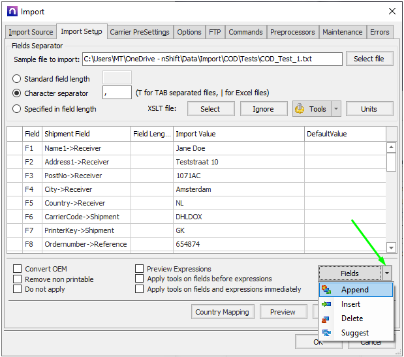Expand the Tools button dropdown arrow
Screen dimensions: 404x357
(336, 109)
